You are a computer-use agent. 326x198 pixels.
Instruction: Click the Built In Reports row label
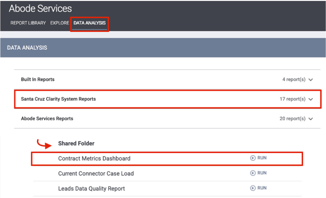[x=38, y=79]
